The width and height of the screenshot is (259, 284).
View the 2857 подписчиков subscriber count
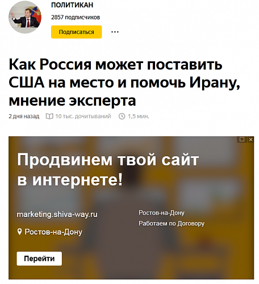pyautogui.click(x=76, y=17)
